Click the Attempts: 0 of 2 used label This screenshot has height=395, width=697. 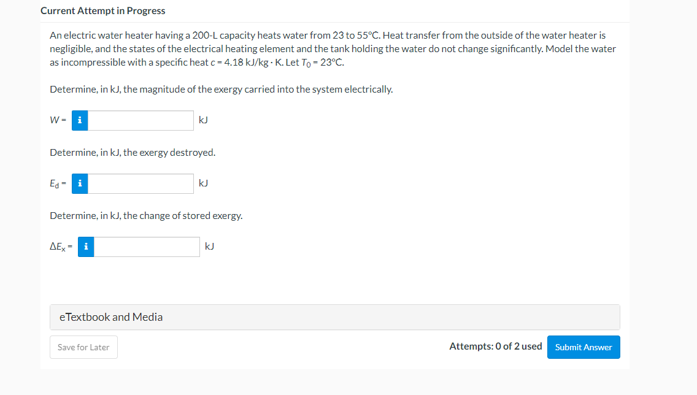pos(495,346)
